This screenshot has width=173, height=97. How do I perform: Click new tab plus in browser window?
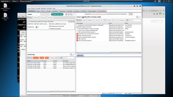click(x=164, y=11)
